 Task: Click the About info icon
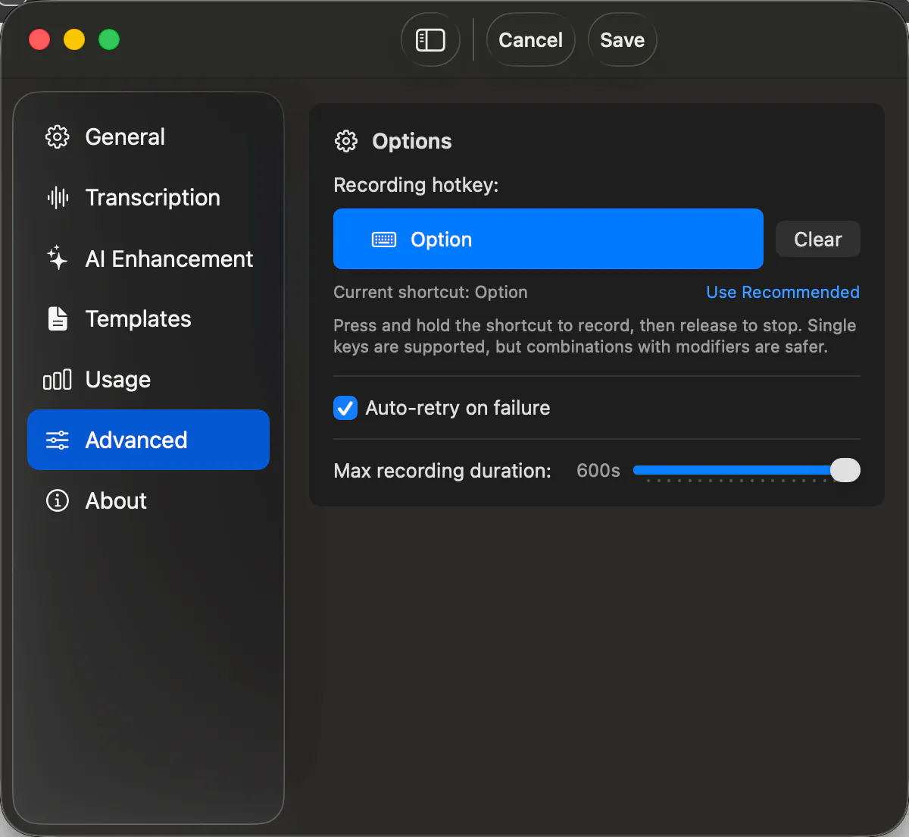point(58,501)
